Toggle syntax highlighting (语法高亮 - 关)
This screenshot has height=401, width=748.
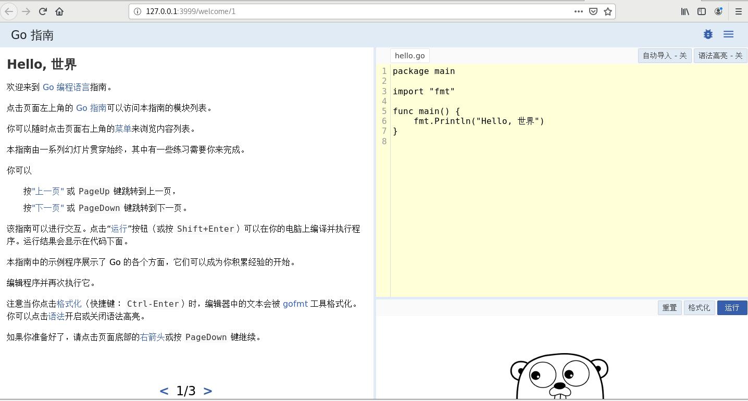pos(720,56)
